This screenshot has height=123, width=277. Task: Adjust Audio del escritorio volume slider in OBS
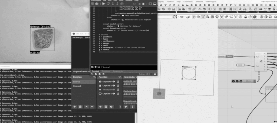(x=130, y=87)
